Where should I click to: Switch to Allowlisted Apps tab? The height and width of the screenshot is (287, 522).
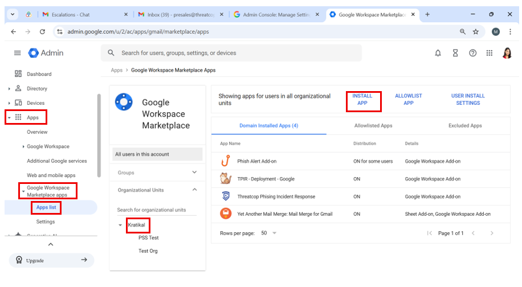tap(373, 126)
